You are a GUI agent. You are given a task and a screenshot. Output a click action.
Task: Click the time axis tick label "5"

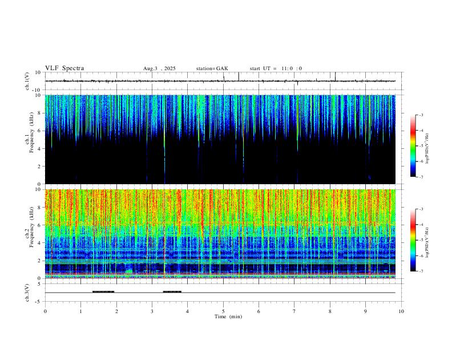pos(223,311)
